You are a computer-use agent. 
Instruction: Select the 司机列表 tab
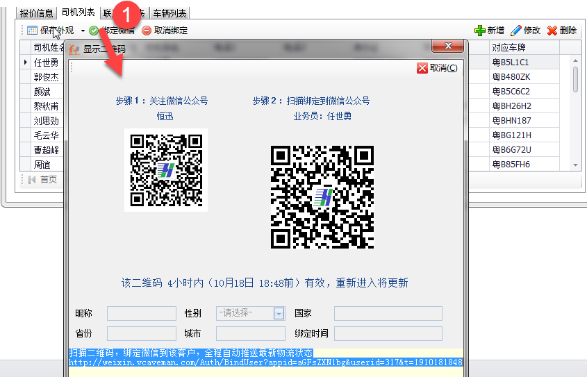point(79,13)
